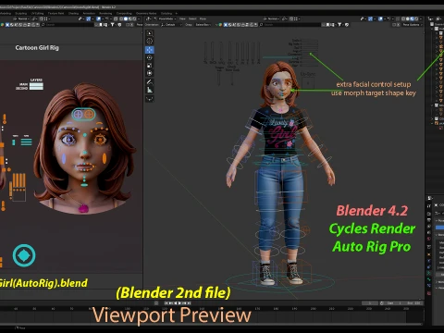444x333 pixels.
Task: Open the filter funnel in left viewport header
Action: click(113, 25)
